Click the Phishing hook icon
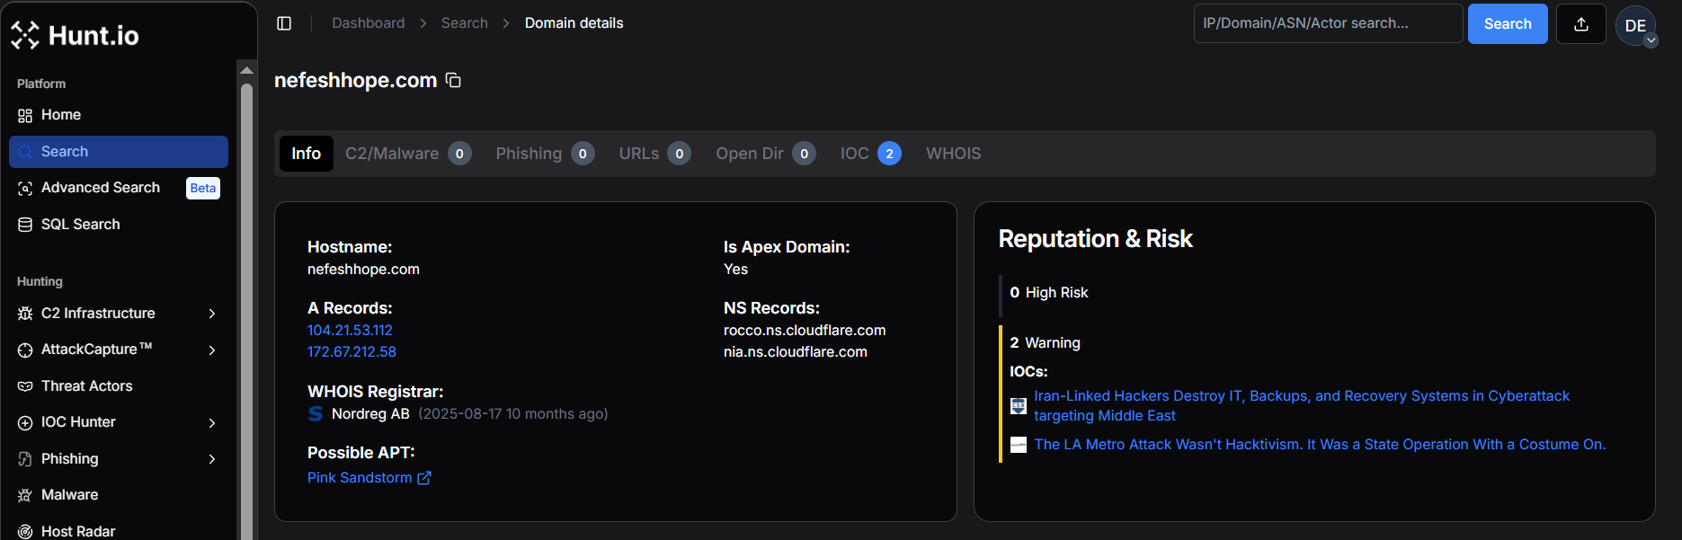1682x540 pixels. 25,459
